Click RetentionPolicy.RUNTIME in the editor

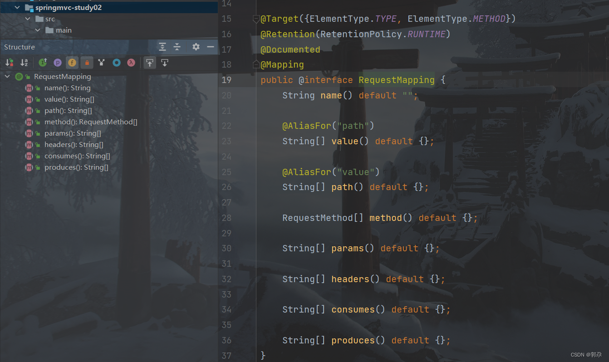[x=383, y=34]
